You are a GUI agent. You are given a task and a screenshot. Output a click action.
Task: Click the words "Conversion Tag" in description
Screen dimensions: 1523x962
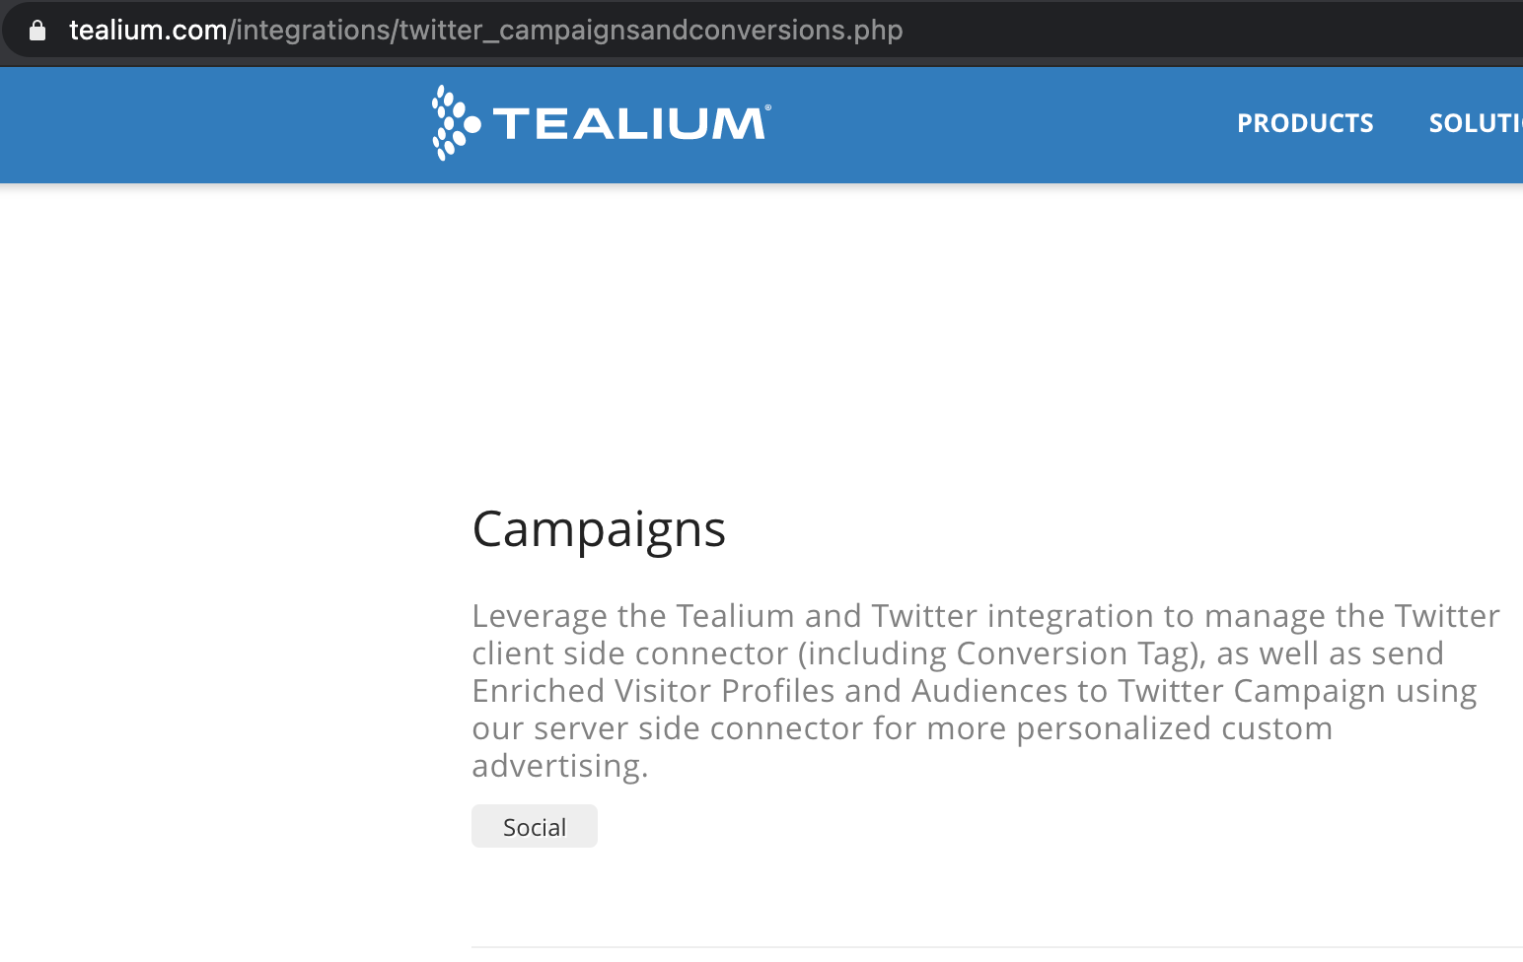click(x=1072, y=653)
